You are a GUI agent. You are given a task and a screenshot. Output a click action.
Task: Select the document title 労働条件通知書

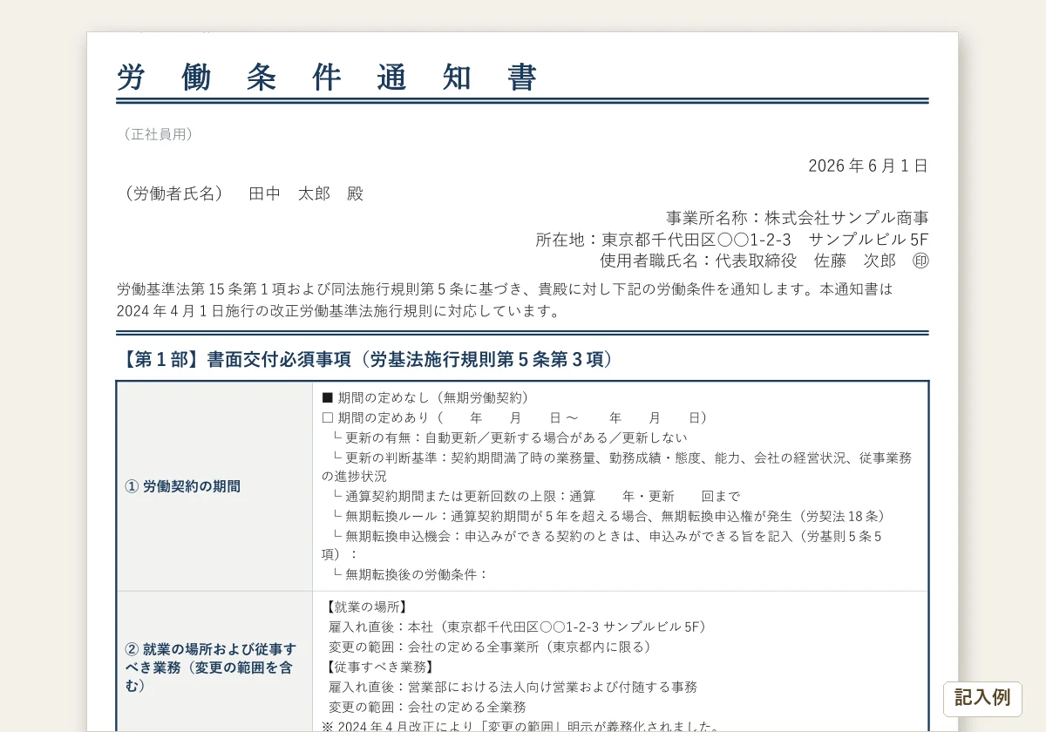pos(328,78)
